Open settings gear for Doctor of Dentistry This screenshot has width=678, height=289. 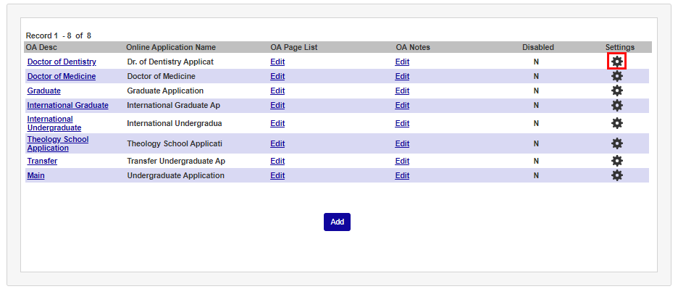click(617, 62)
